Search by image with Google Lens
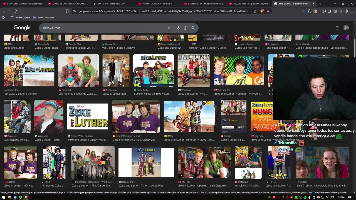356x200 pixels. tap(186, 28)
